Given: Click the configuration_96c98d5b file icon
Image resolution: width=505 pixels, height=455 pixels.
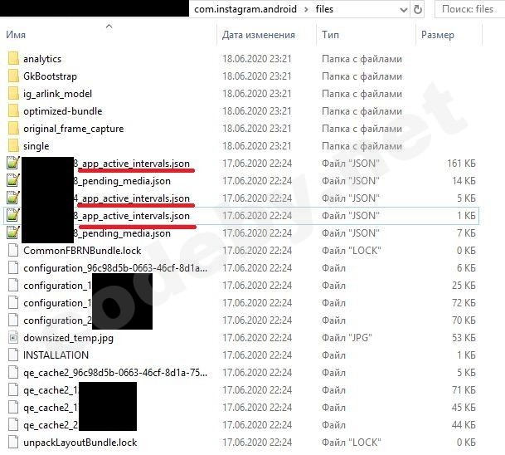Looking at the screenshot, I should [13, 268].
